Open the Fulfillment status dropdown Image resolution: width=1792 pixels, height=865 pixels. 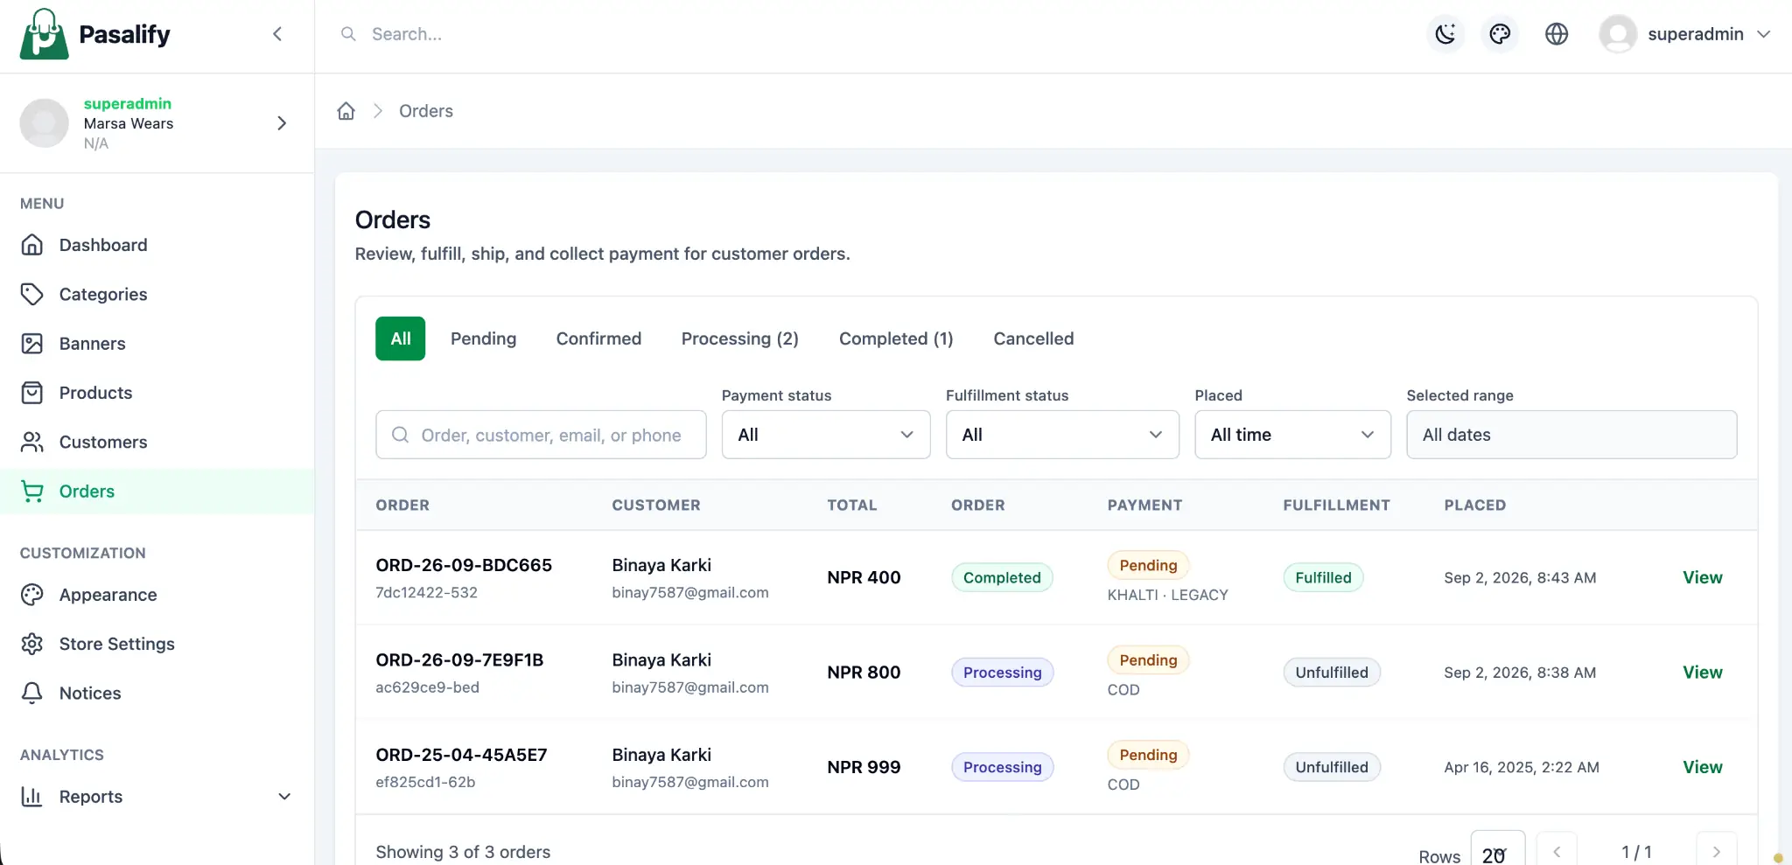coord(1062,435)
